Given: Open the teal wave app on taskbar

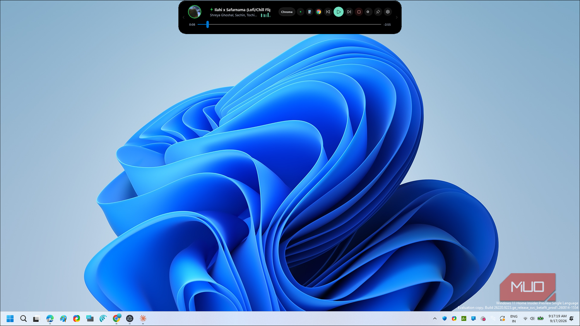Looking at the screenshot, I should click(103, 318).
